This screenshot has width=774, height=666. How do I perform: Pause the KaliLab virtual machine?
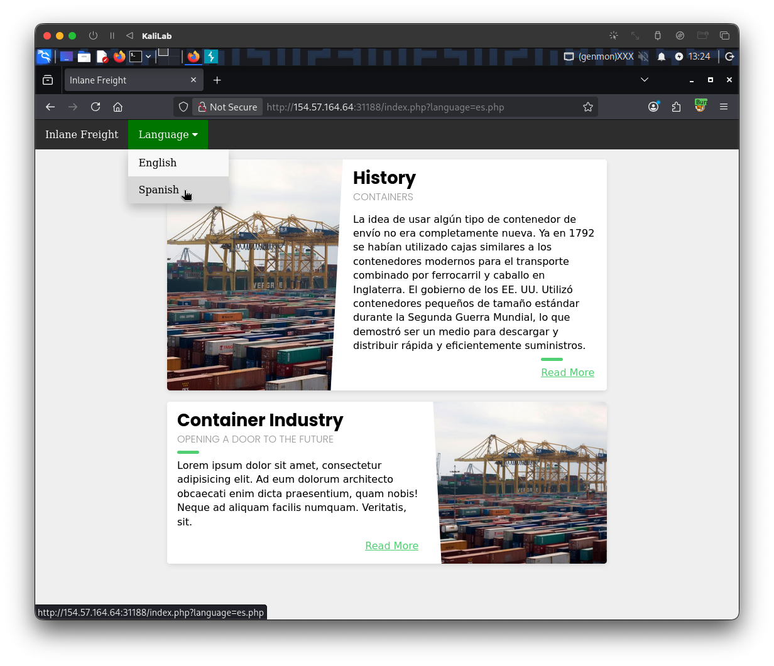pos(112,36)
